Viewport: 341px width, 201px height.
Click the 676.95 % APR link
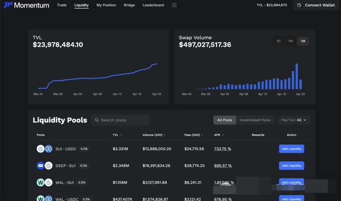tap(222, 199)
